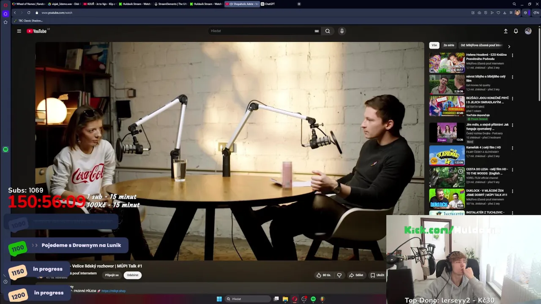Open YouTube notifications bell
541x304 pixels.
[x=516, y=31]
